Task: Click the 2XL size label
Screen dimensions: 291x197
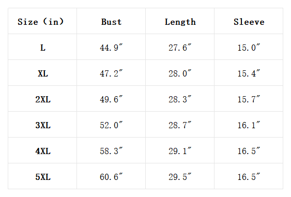Action: 43,99
